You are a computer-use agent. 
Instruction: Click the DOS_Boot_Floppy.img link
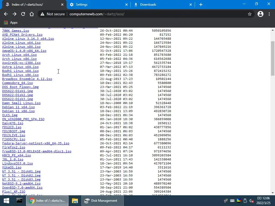(20, 87)
